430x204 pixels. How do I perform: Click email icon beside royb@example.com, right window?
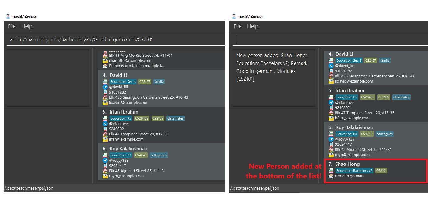pos(331,155)
